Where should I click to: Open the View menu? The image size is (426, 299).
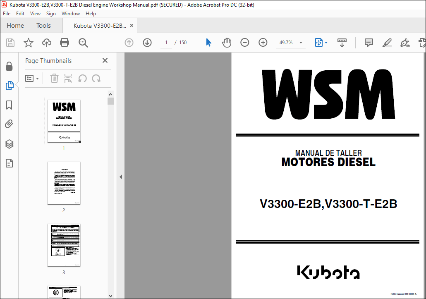(35, 13)
